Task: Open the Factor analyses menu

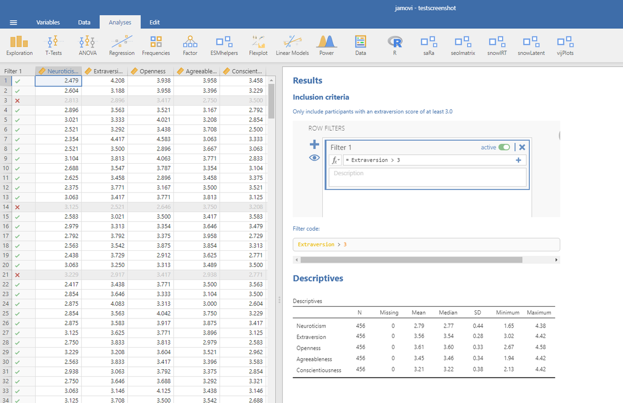Action: point(190,45)
